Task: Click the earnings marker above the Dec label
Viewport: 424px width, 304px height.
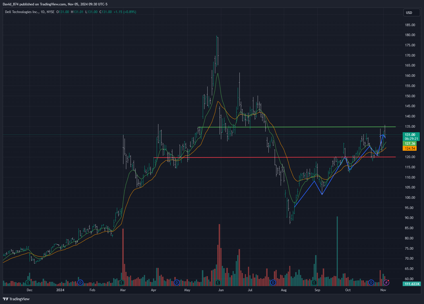Action: tap(28, 282)
